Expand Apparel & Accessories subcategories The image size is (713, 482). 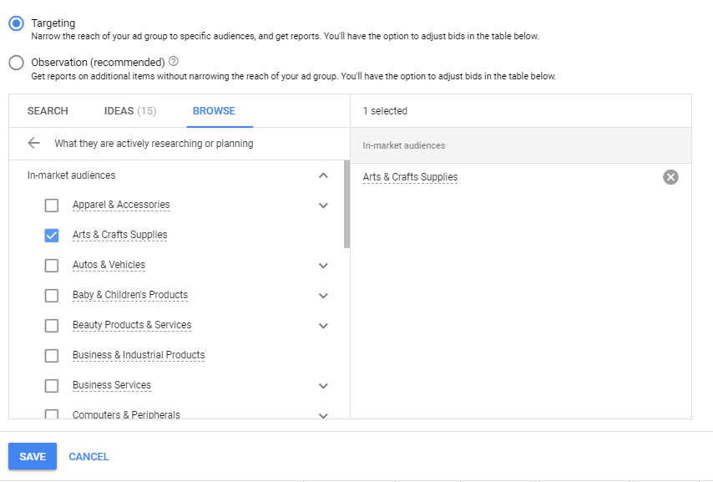323,205
